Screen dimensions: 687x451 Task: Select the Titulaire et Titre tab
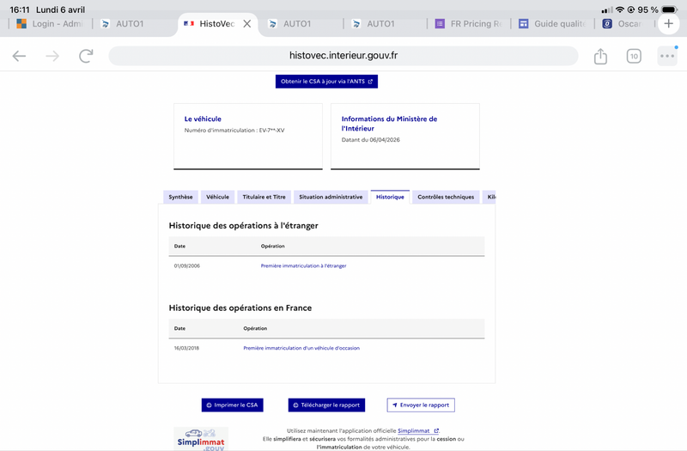(x=264, y=197)
